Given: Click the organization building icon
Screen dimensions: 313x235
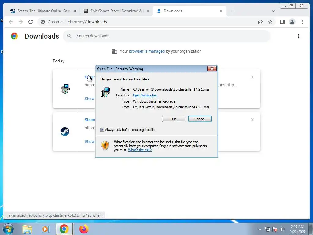Looking at the screenshot, I should tap(115, 51).
